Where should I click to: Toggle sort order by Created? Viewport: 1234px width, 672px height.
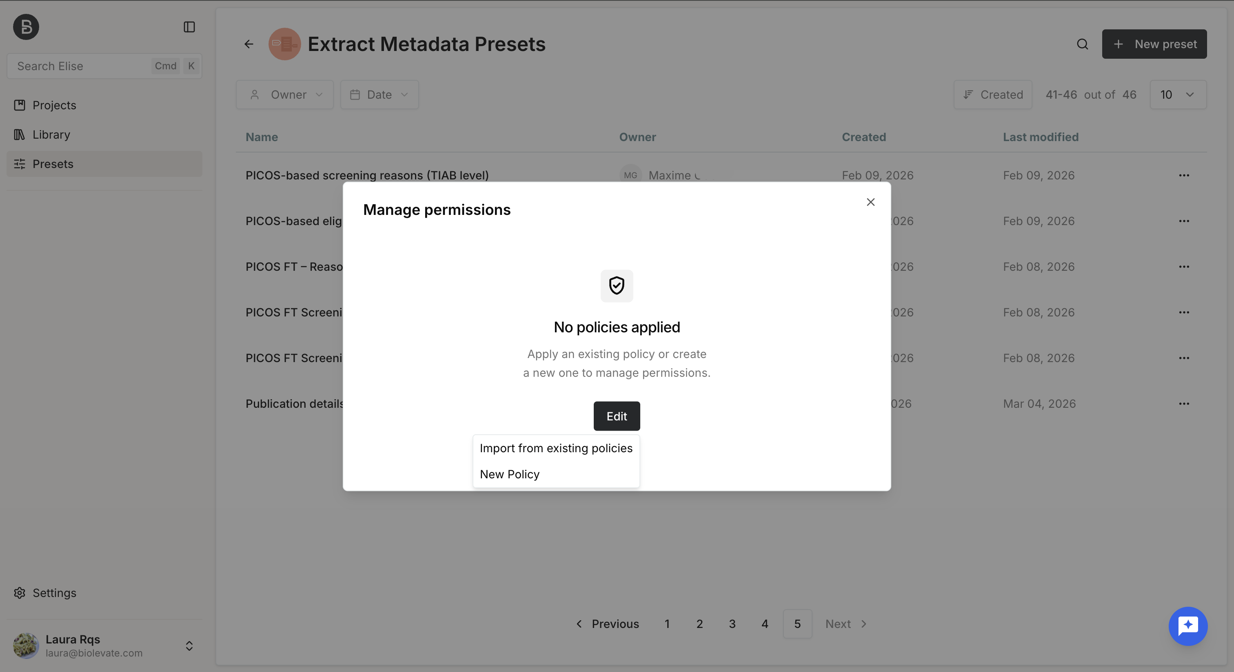992,94
